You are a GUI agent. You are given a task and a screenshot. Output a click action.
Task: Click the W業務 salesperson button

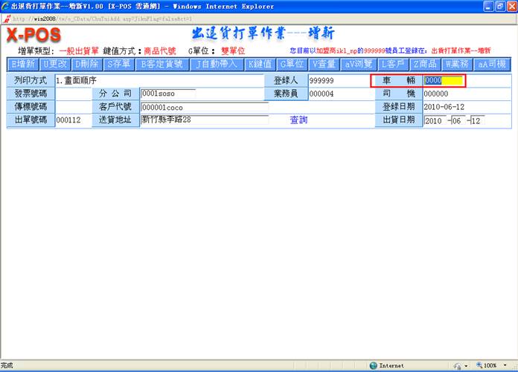(x=458, y=64)
